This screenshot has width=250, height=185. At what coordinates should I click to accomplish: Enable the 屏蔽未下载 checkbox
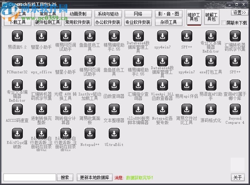pos(223,23)
